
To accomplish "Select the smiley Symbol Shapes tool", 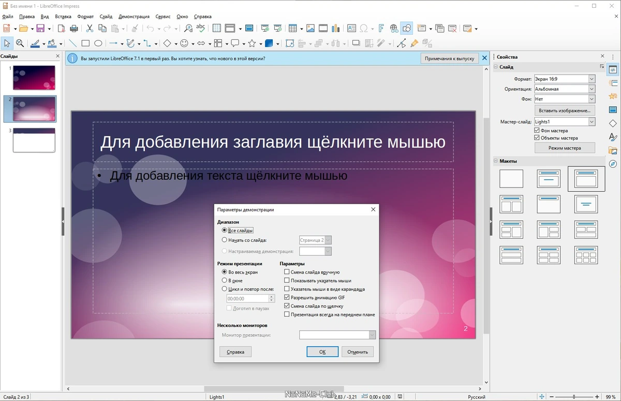I will point(184,44).
